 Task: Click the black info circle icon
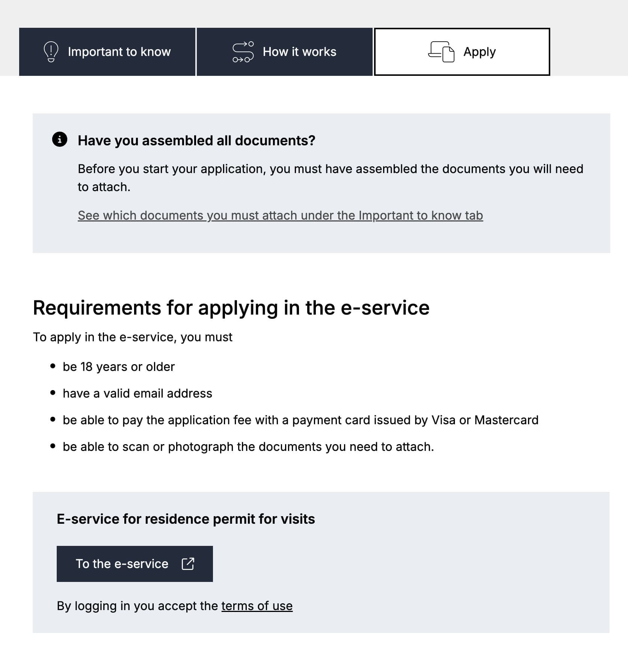[x=60, y=139]
